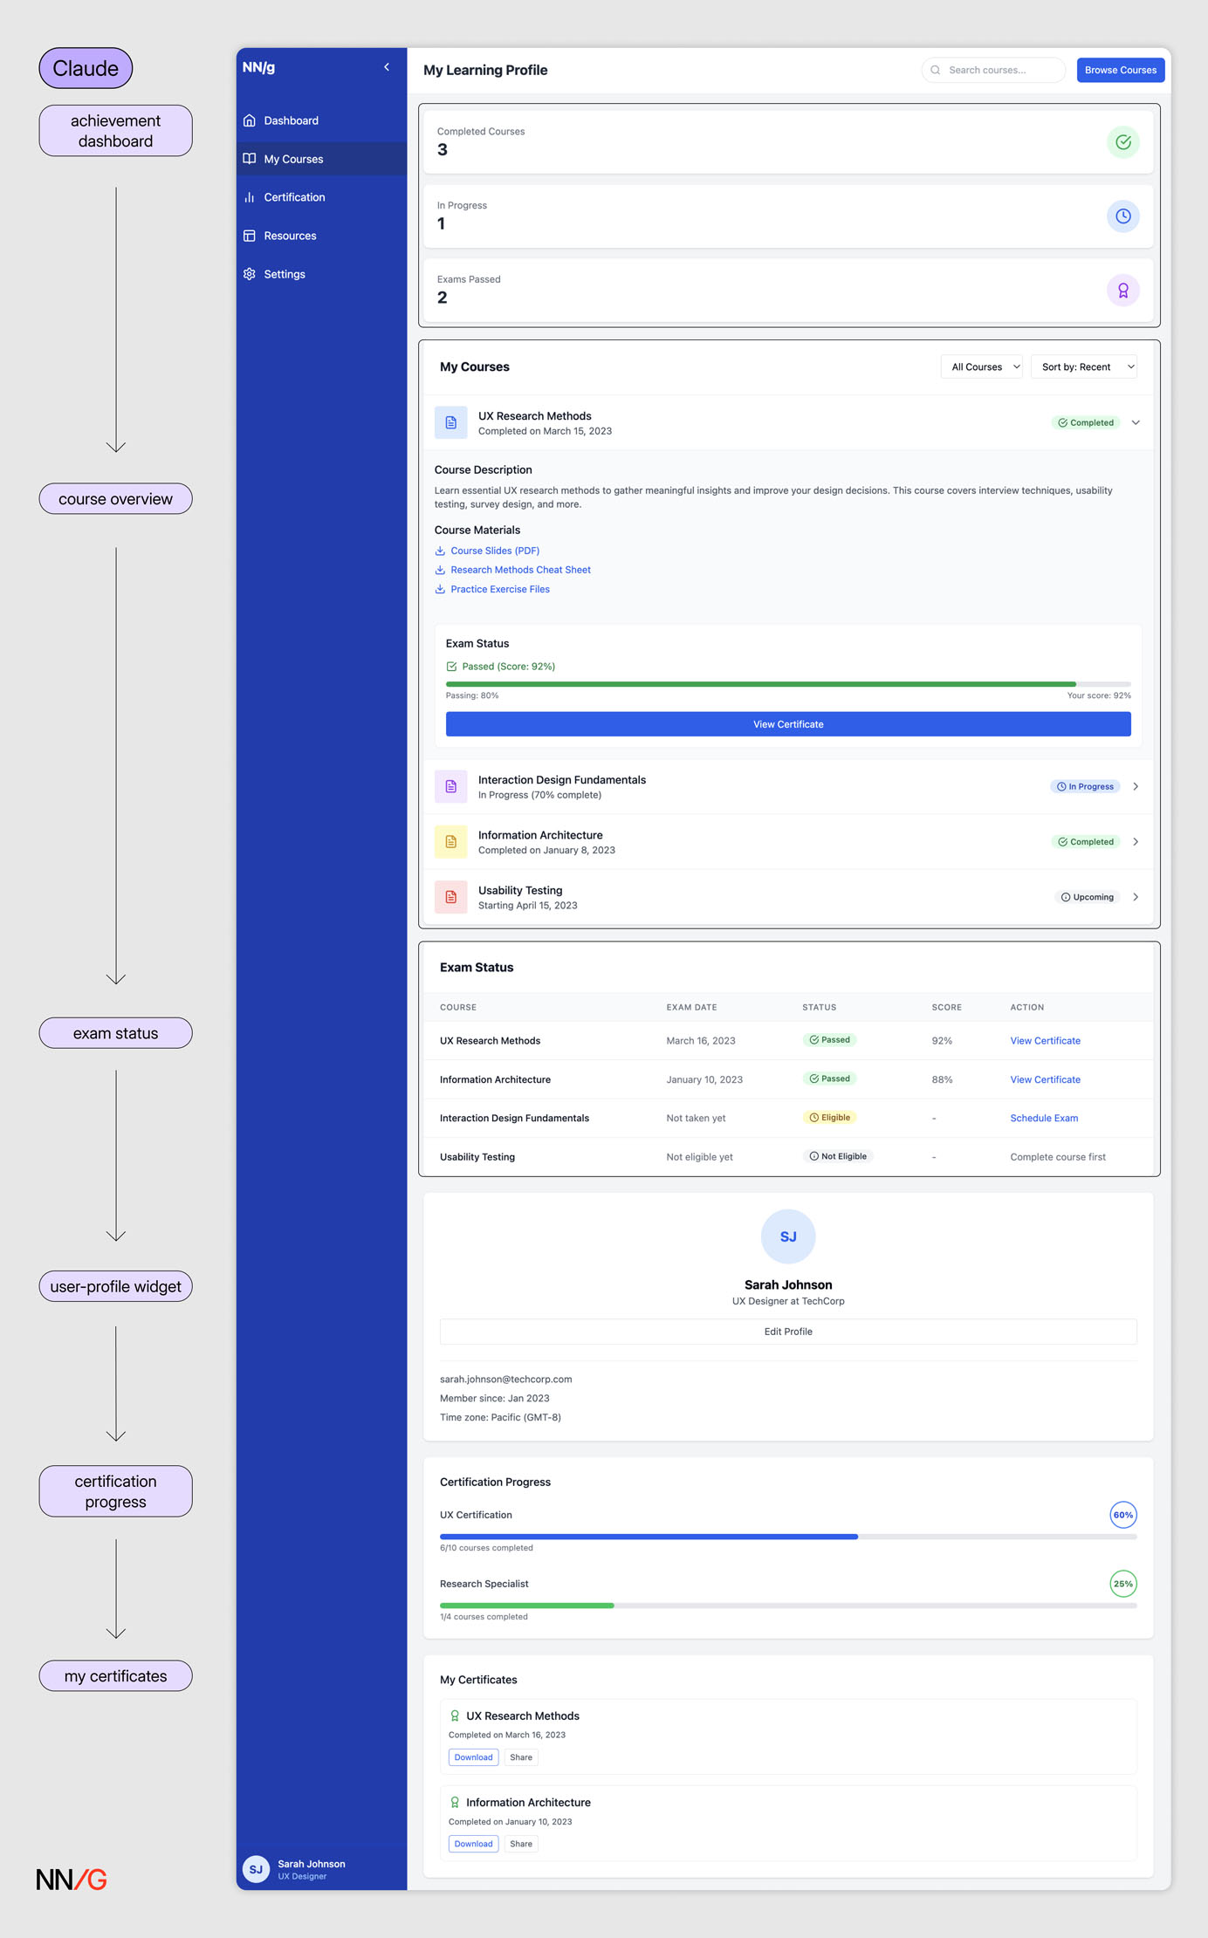The image size is (1208, 1938).
Task: Click the Not Eligible status badge
Action: [x=838, y=1156]
